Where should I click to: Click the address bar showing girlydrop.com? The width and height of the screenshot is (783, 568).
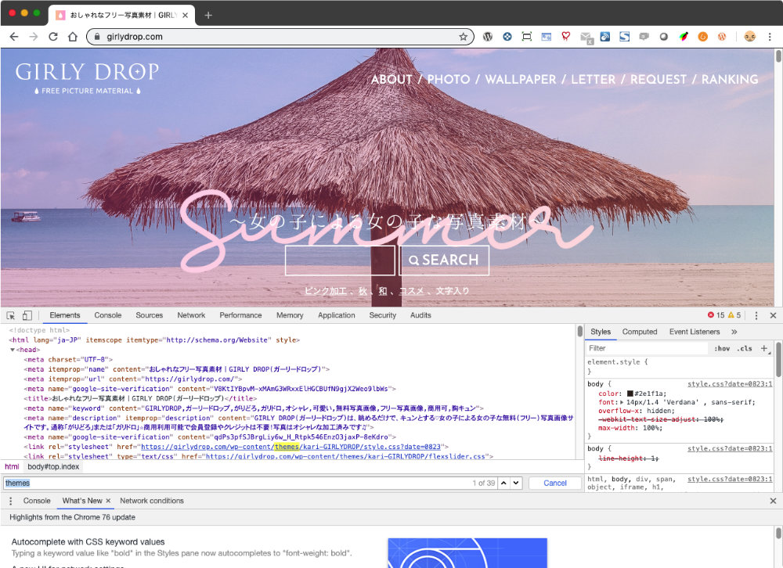pyautogui.click(x=280, y=37)
